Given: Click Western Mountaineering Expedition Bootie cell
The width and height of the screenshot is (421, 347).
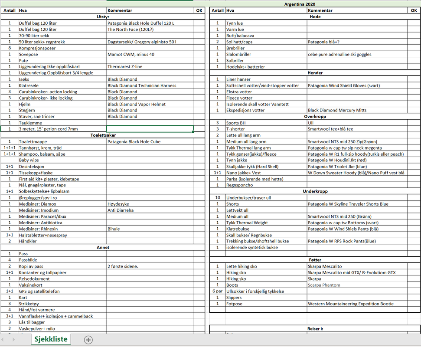Looking at the screenshot, I should click(357, 304).
